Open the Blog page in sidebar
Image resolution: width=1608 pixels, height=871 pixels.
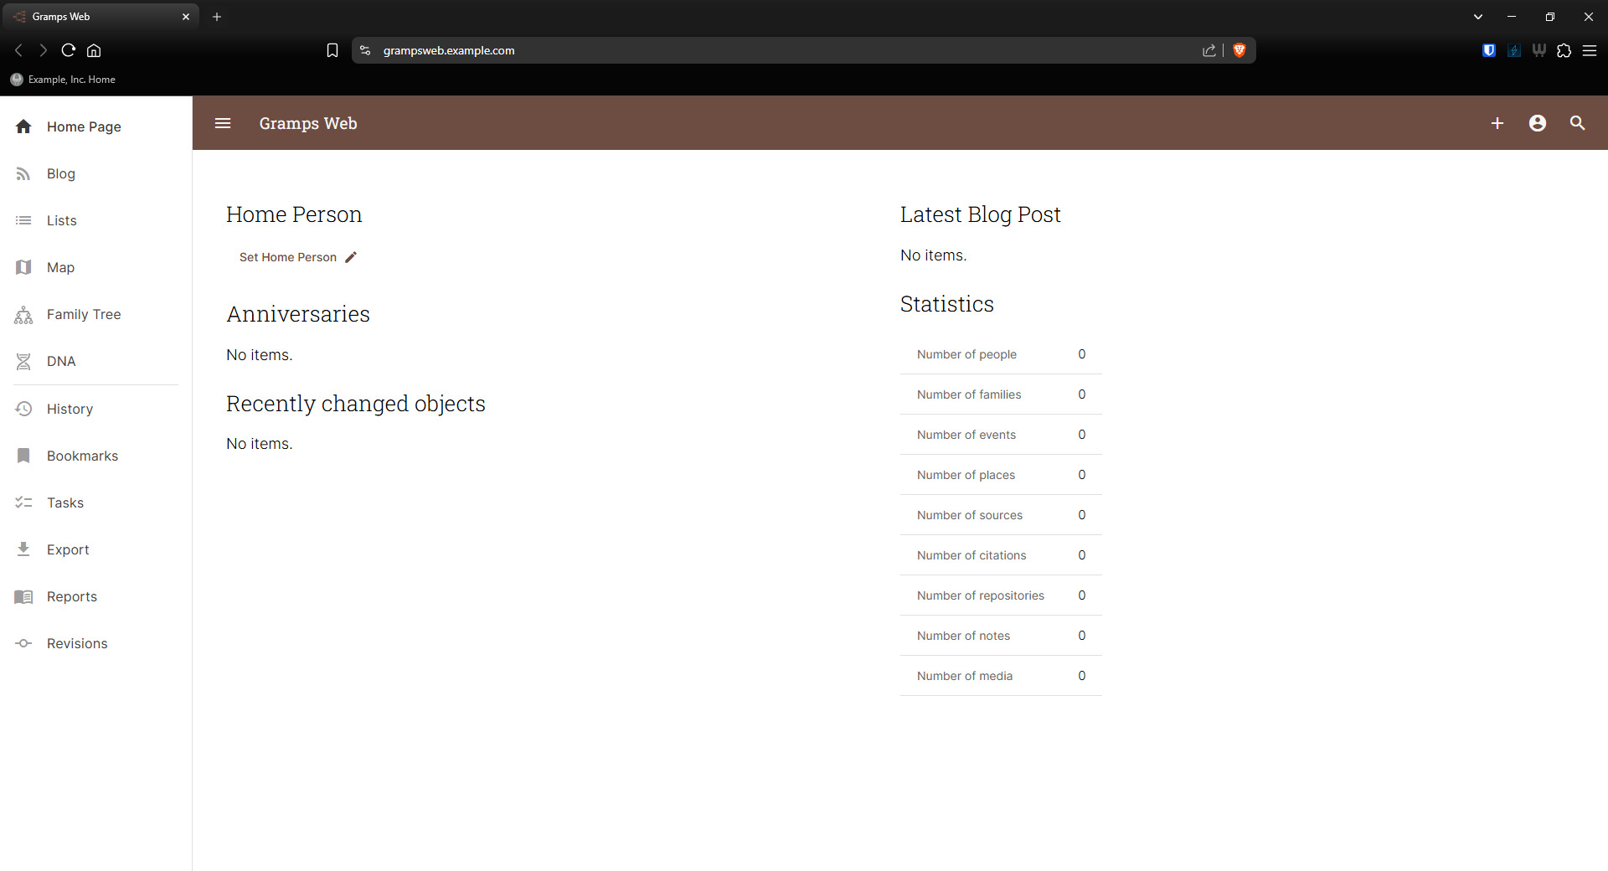(60, 173)
